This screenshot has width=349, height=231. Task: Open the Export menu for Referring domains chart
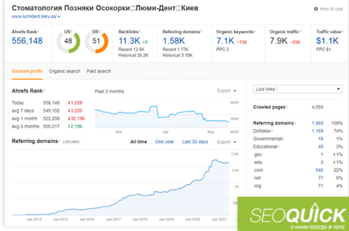click(226, 142)
